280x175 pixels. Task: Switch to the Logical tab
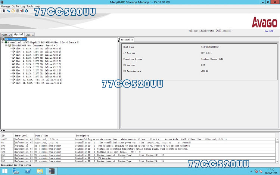(29, 35)
